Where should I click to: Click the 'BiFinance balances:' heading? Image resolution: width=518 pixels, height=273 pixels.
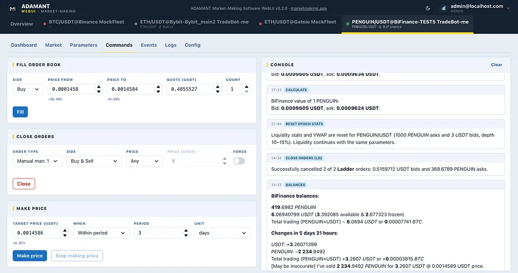pyautogui.click(x=295, y=196)
